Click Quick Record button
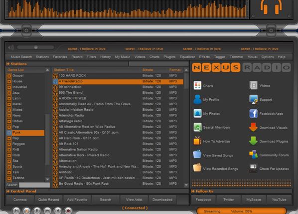 point(48,200)
